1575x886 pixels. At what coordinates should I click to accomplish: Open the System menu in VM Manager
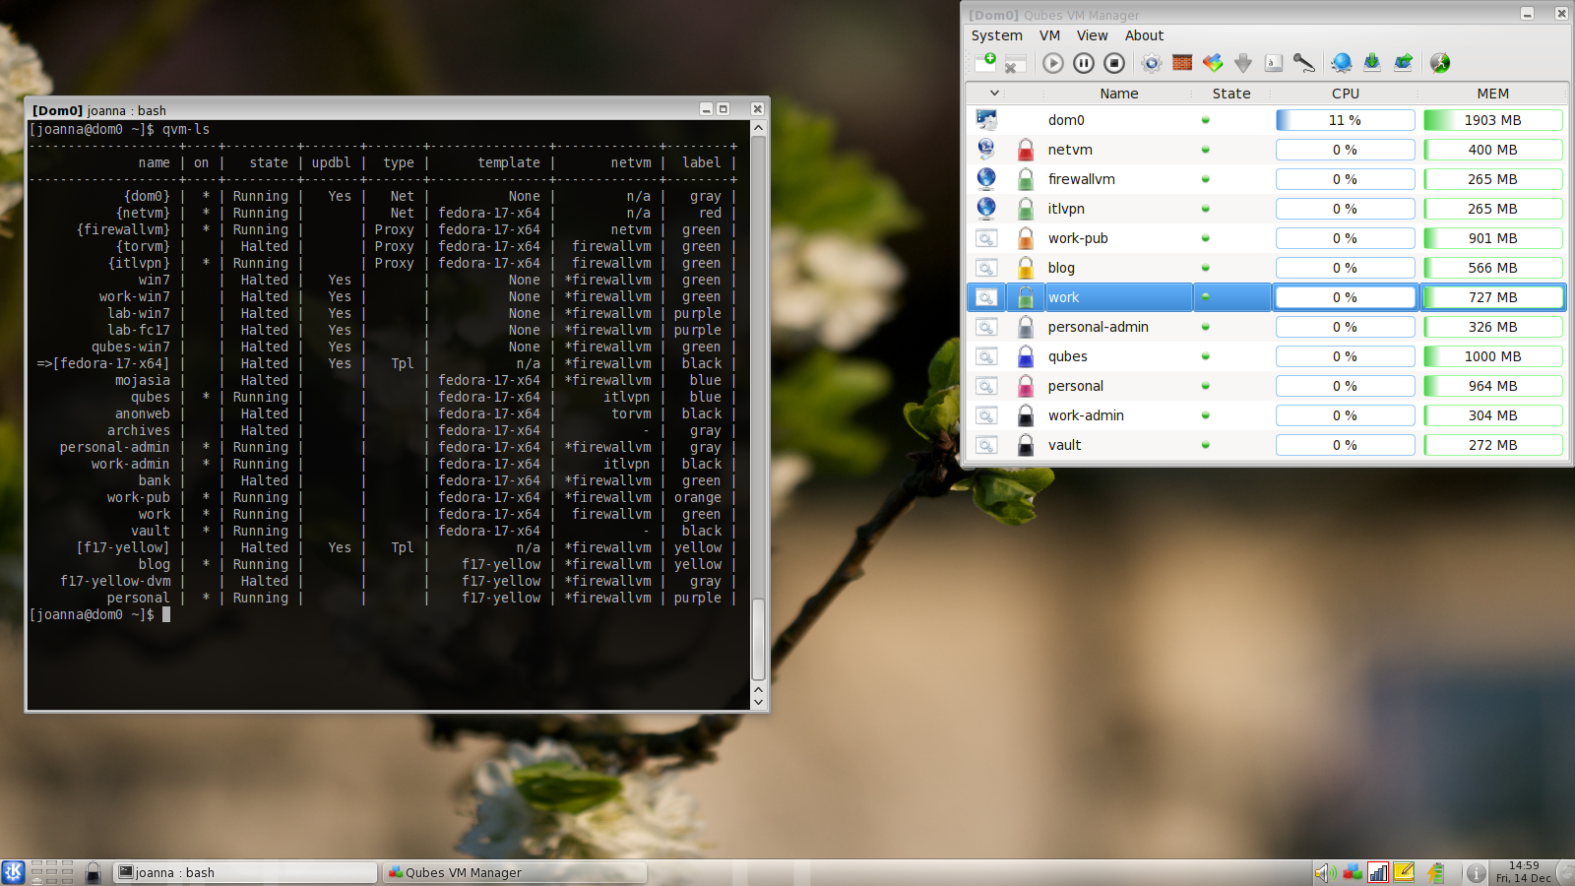pyautogui.click(x=996, y=35)
